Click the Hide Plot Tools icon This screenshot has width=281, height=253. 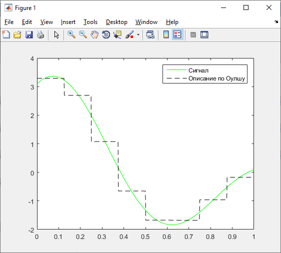(193, 34)
